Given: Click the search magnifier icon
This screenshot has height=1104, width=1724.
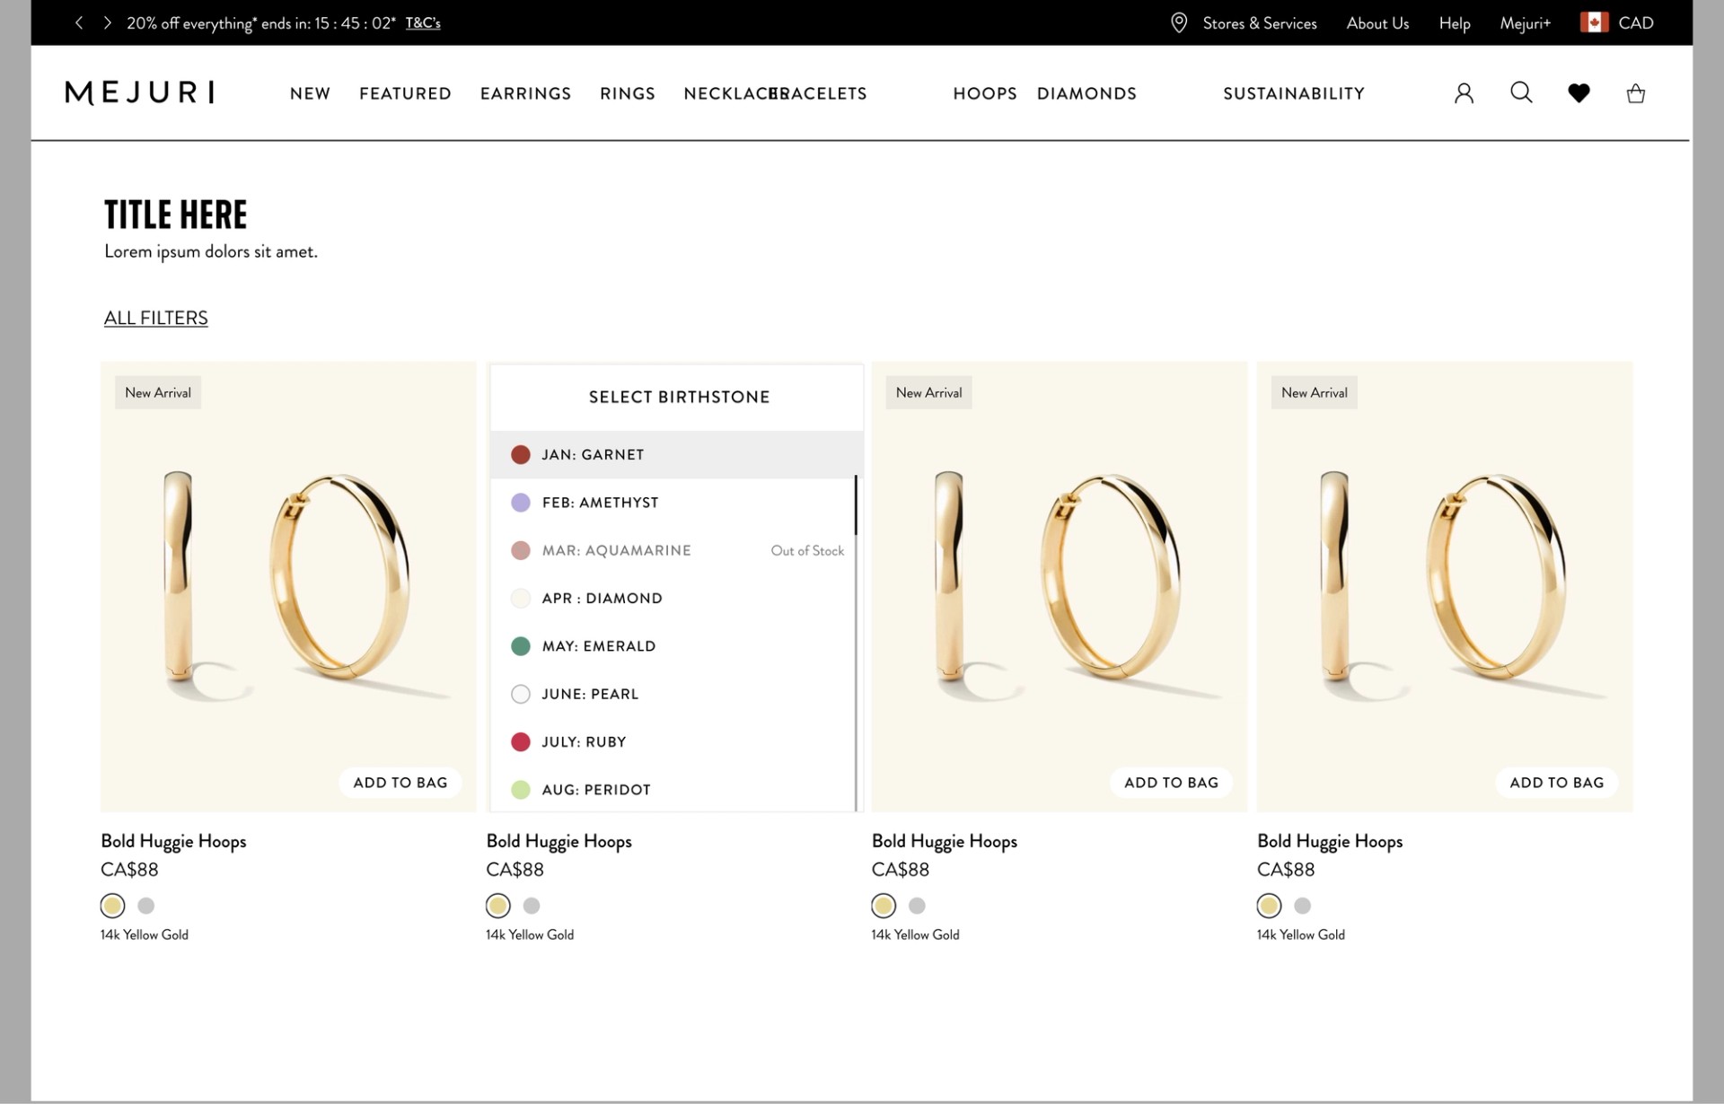Looking at the screenshot, I should pyautogui.click(x=1521, y=92).
